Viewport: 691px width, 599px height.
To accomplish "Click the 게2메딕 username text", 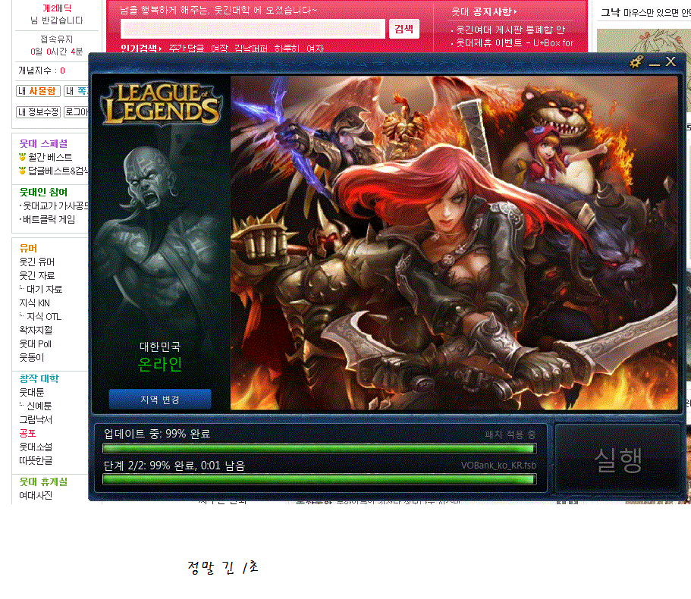I will tap(57, 8).
